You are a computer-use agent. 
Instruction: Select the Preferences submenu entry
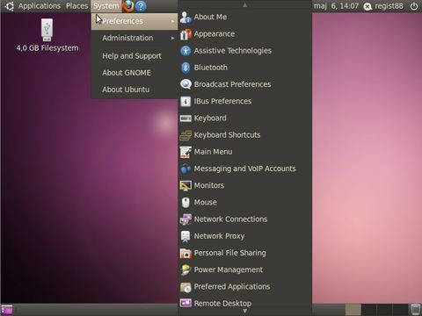pyautogui.click(x=135, y=21)
